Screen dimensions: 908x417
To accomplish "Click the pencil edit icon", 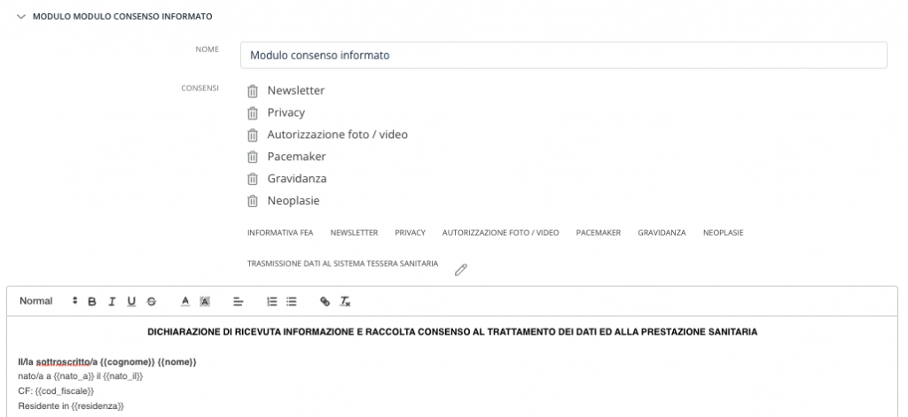I will (461, 269).
